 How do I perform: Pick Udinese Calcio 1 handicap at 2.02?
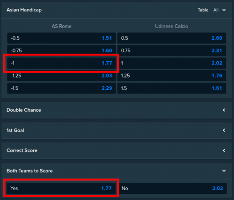172,63
